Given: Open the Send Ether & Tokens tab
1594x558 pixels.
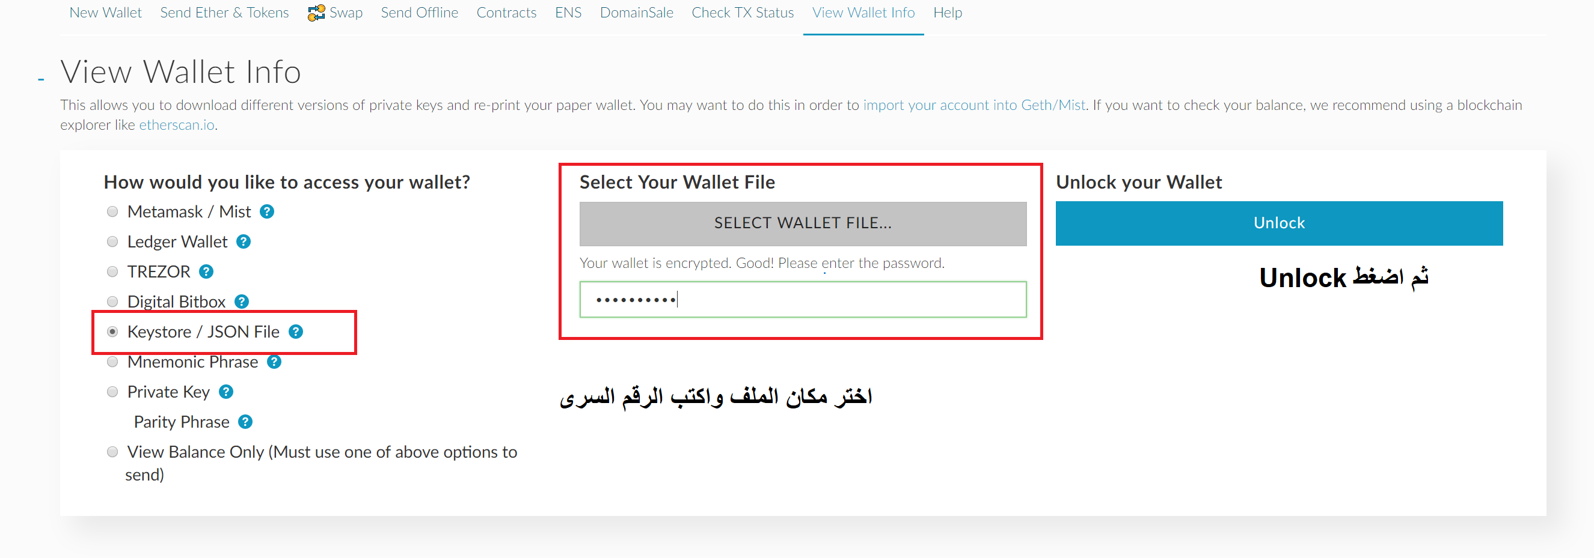Looking at the screenshot, I should pyautogui.click(x=224, y=13).
